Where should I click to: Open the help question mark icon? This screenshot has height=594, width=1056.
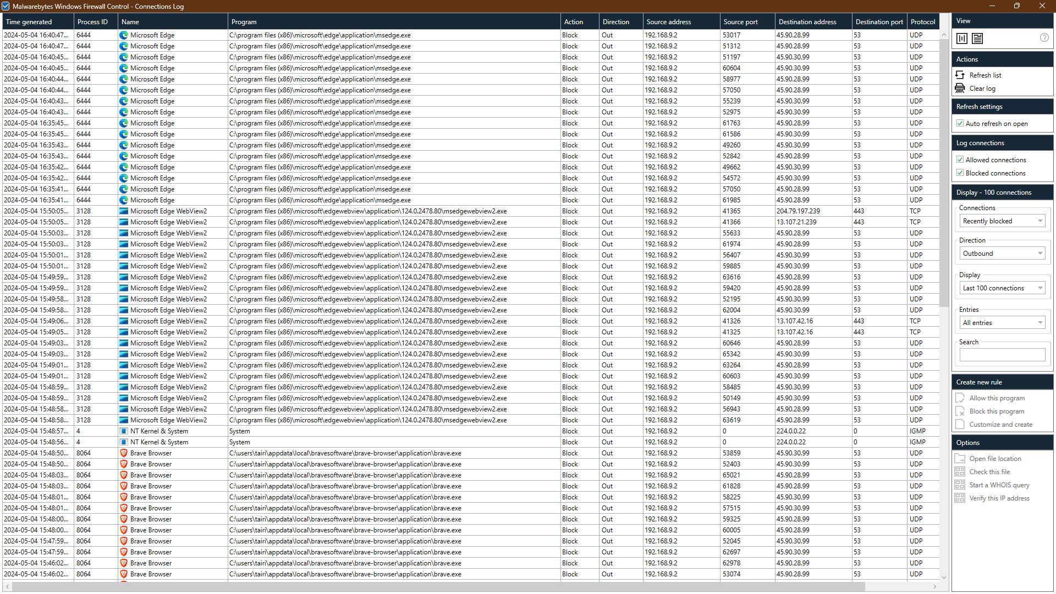tap(1044, 38)
